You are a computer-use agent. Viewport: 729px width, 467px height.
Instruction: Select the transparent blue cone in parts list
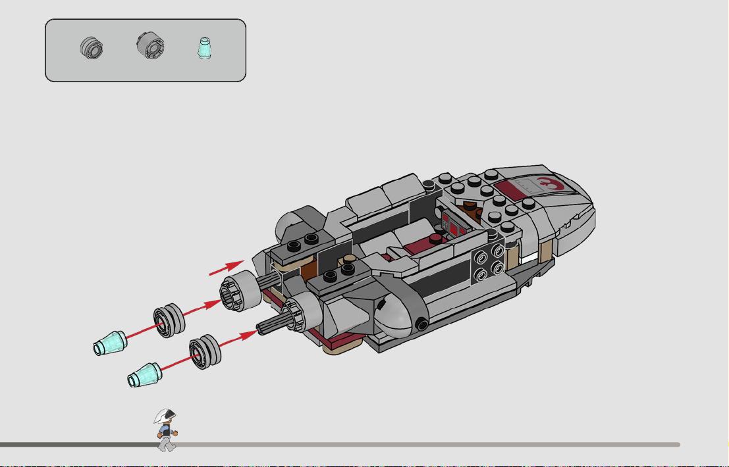tap(205, 48)
